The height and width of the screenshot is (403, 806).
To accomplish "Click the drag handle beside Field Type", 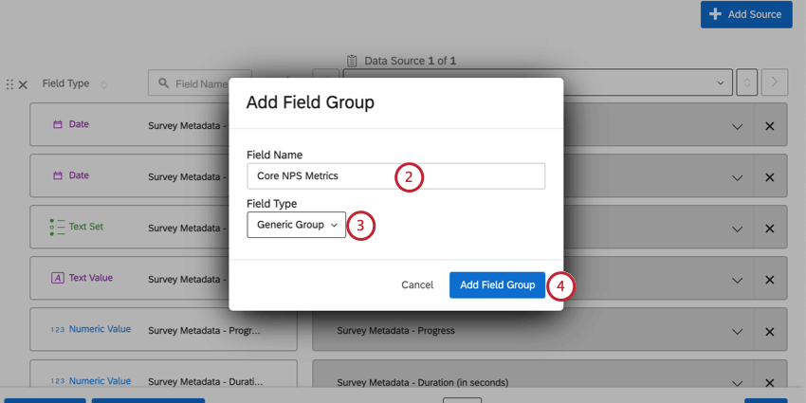I will (x=10, y=84).
